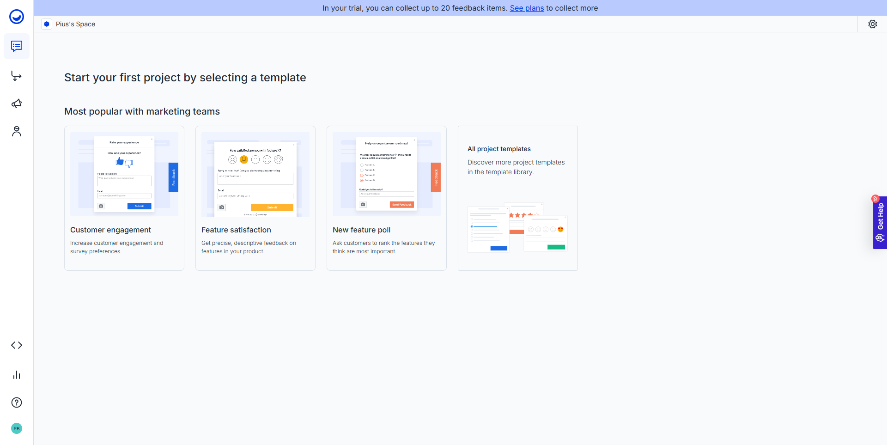887x445 pixels.
Task: Click the question mark help icon
Action: coord(17,402)
